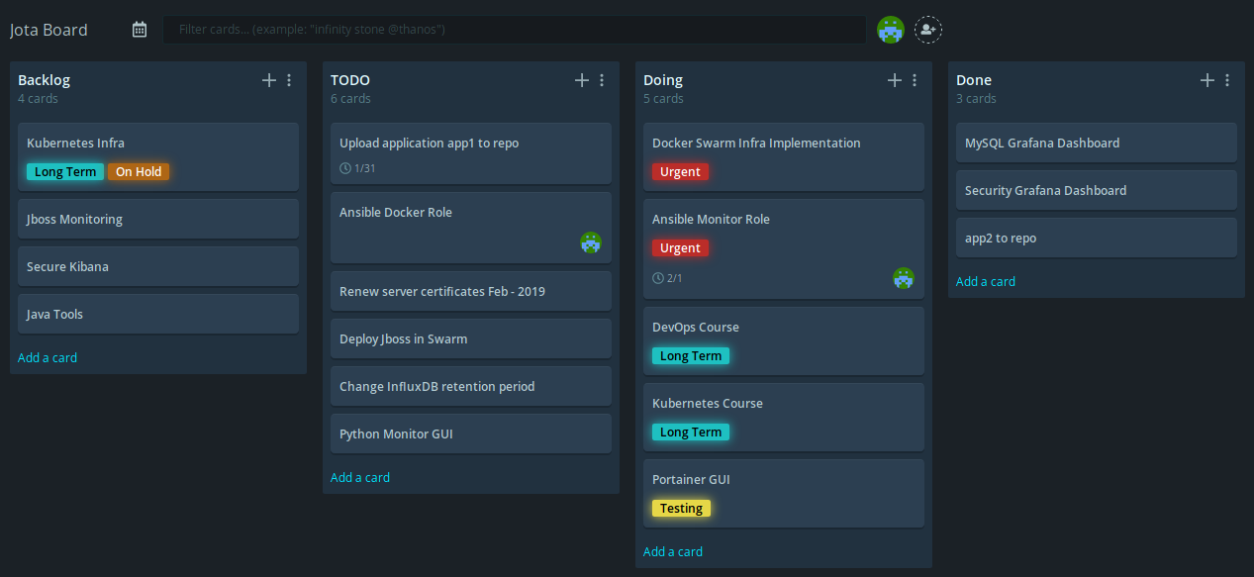Open the Python Monitor GUI card

click(x=471, y=433)
